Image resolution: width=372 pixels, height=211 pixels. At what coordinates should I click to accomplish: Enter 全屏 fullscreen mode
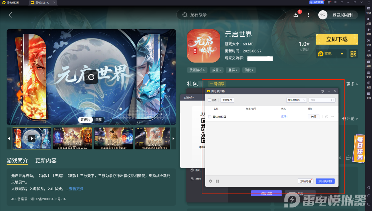pos(369,42)
